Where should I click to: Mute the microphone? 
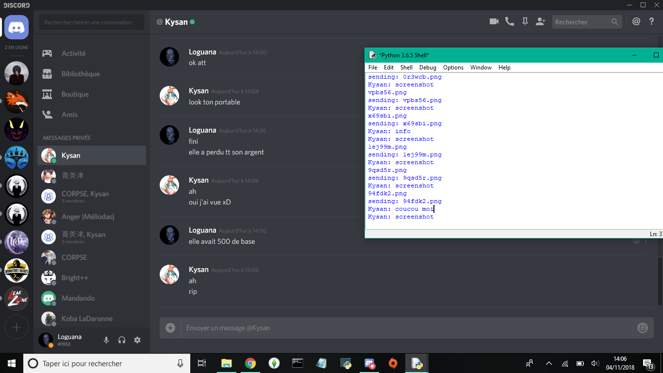click(x=106, y=340)
